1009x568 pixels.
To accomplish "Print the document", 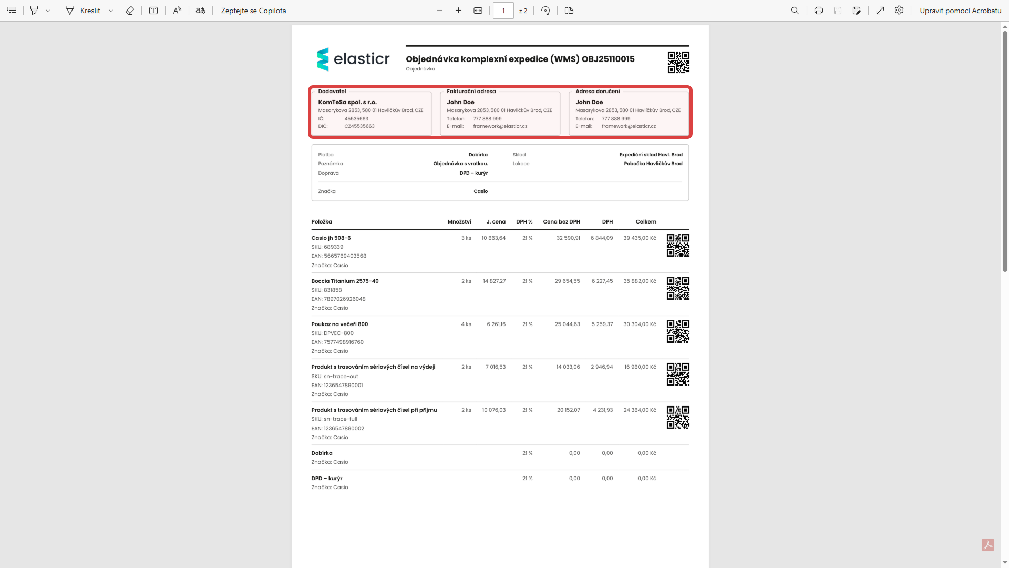I will click(819, 11).
